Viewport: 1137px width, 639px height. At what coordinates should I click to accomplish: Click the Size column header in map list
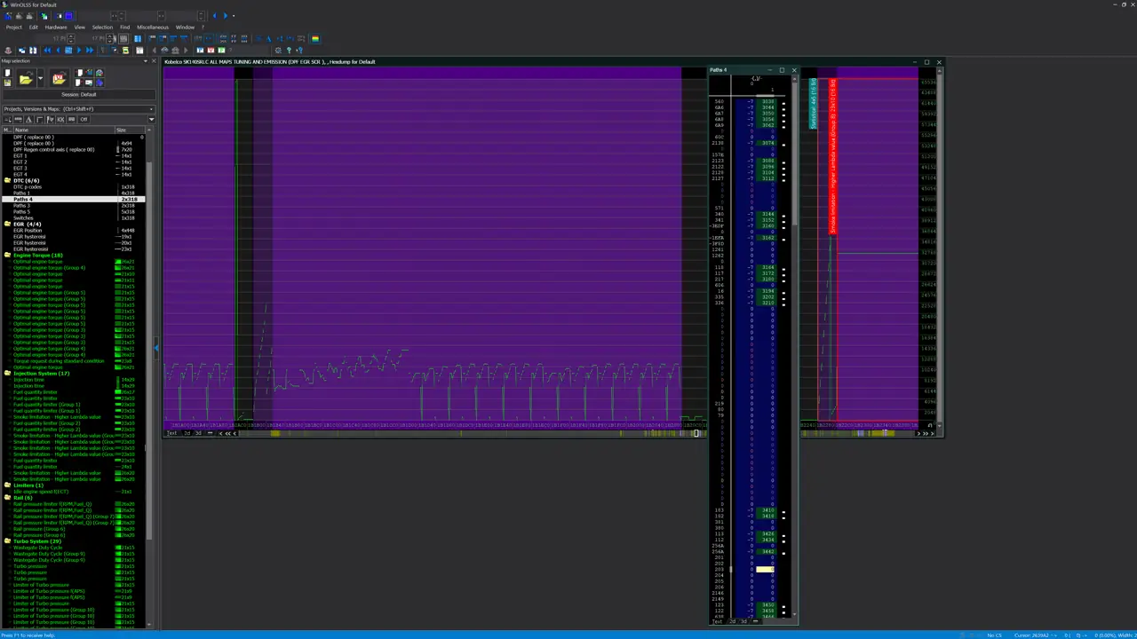[x=130, y=130]
